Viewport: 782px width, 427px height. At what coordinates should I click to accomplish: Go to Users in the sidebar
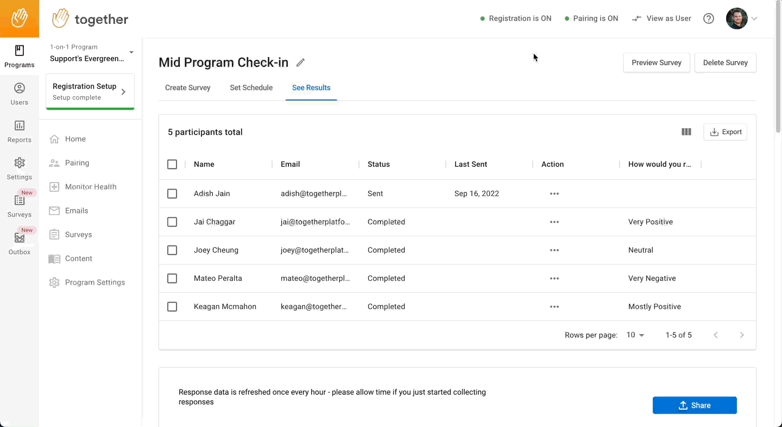click(x=20, y=95)
